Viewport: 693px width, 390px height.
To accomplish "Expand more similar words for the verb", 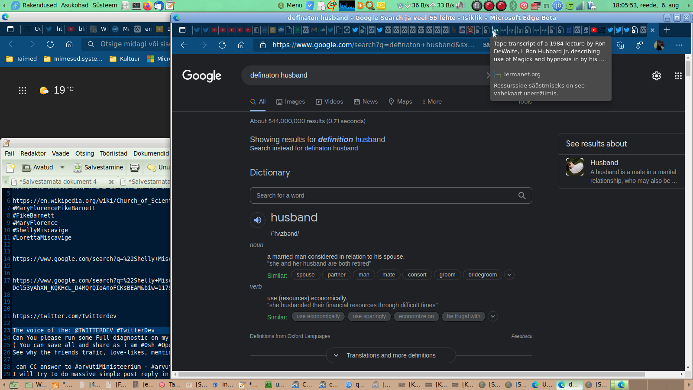I will coord(492,316).
